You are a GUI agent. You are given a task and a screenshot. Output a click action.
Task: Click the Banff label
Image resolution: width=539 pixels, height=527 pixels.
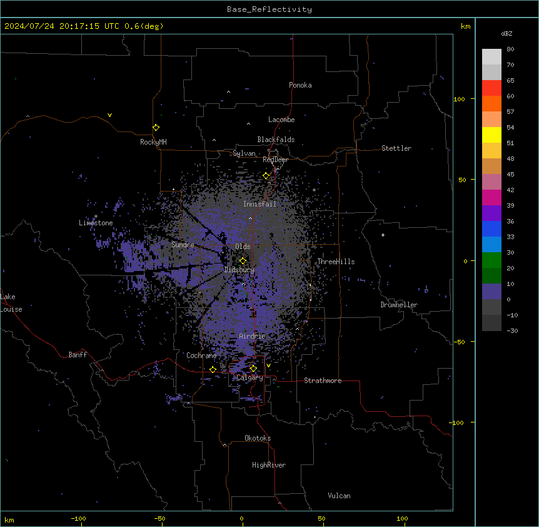pyautogui.click(x=78, y=355)
